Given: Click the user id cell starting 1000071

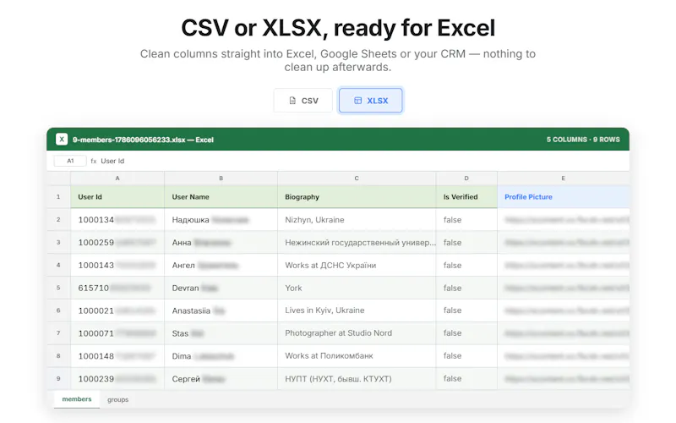Looking at the screenshot, I should pos(117,333).
